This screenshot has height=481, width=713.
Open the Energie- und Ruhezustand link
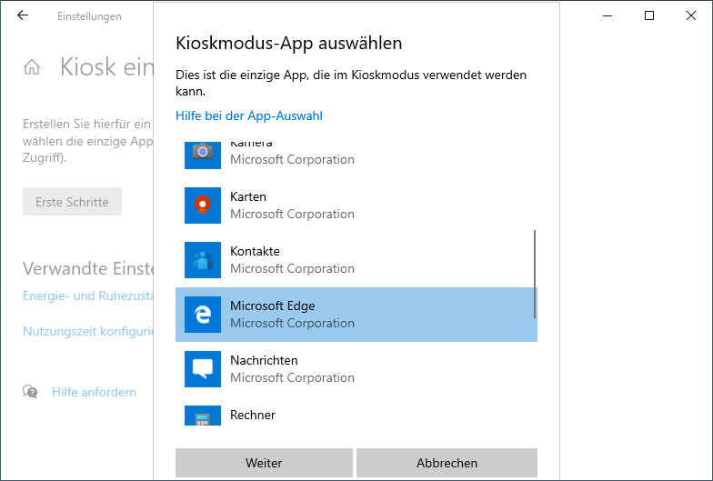tap(87, 296)
